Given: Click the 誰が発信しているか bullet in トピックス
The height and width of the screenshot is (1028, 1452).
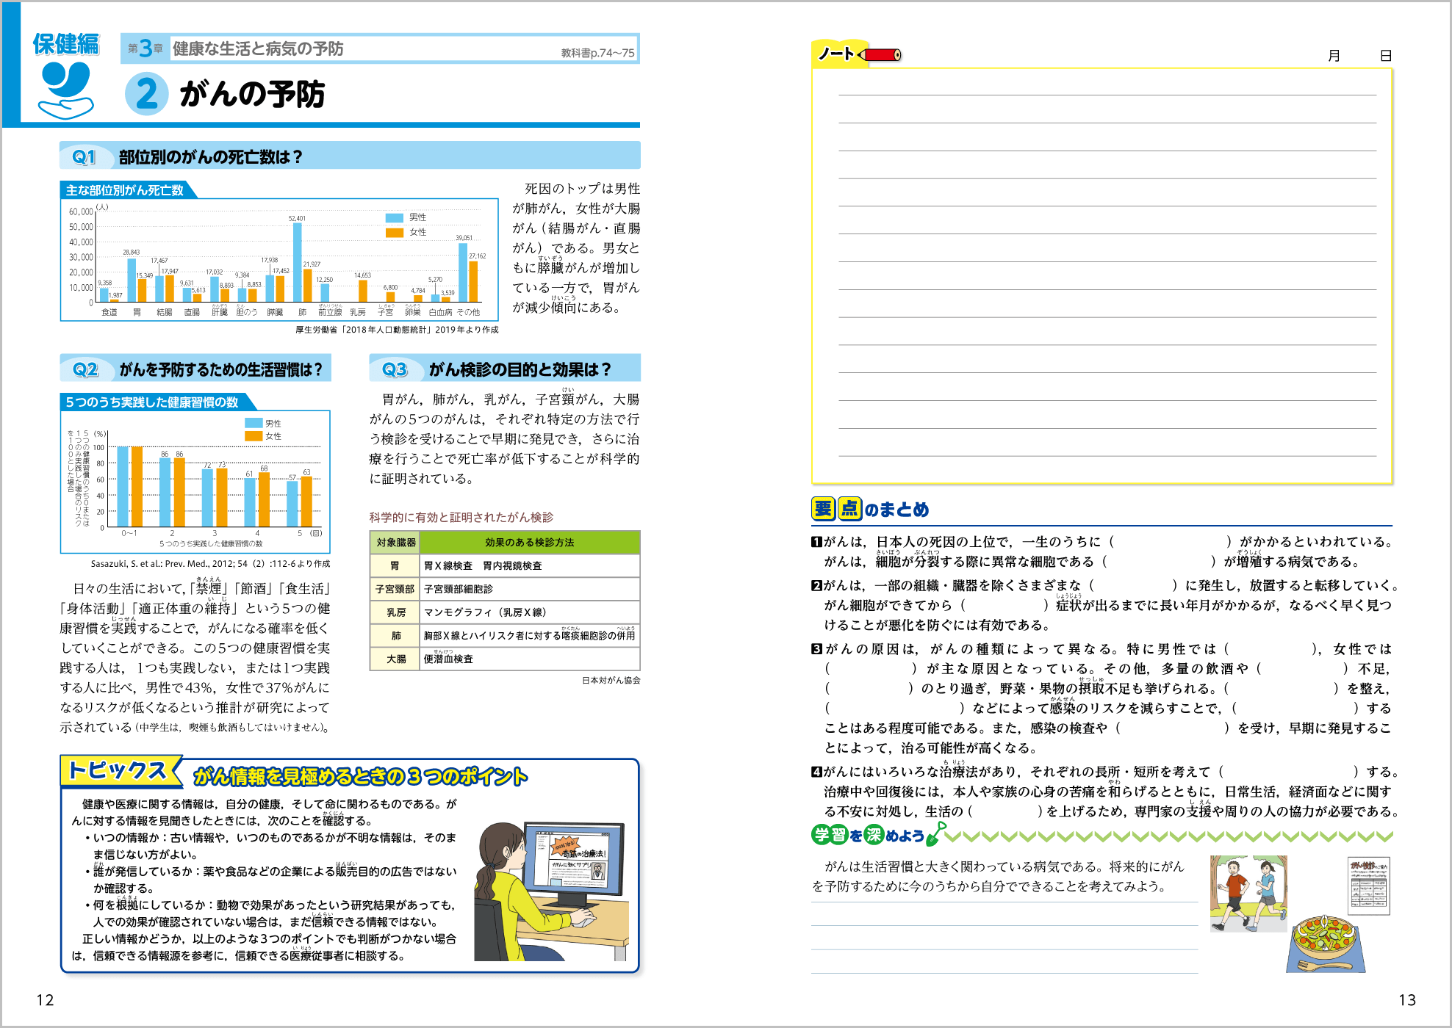Looking at the screenshot, I should [271, 880].
